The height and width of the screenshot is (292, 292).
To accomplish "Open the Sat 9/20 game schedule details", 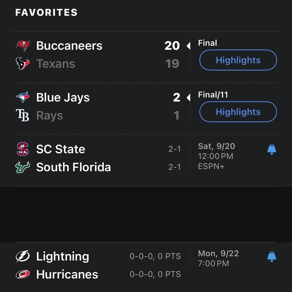I will [216, 156].
